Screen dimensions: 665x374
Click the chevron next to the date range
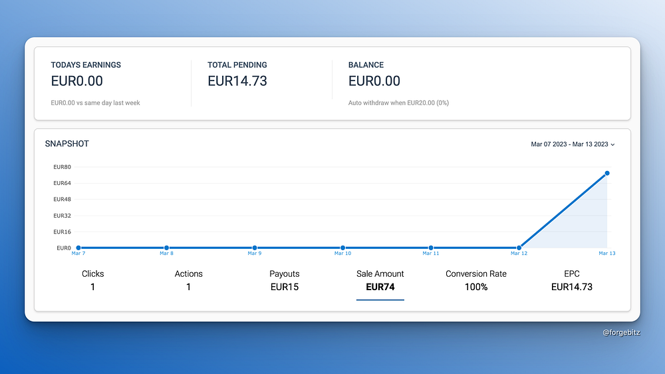click(x=612, y=145)
